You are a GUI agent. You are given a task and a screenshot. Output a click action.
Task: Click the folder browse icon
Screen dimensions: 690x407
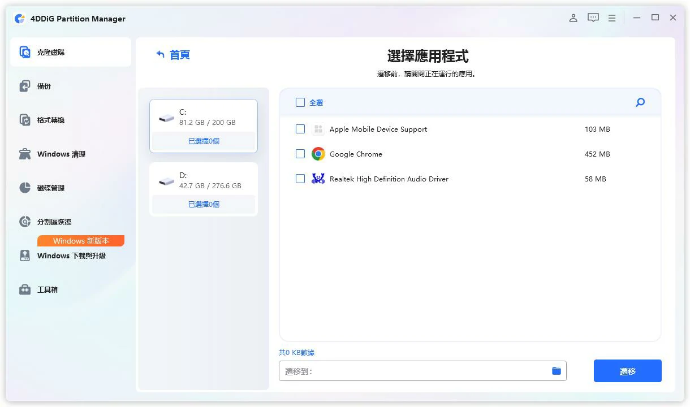557,371
